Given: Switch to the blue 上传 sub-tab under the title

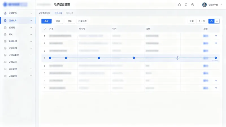Looking at the screenshot, I should click(x=58, y=13).
